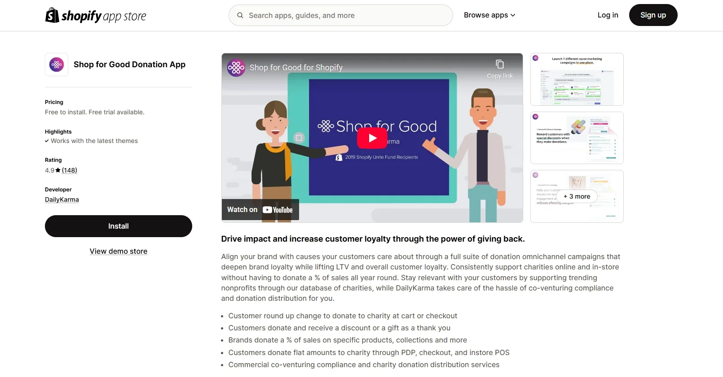This screenshot has width=723, height=377.
Task: Click the Shop for Good Donation App title
Action: [x=129, y=65]
